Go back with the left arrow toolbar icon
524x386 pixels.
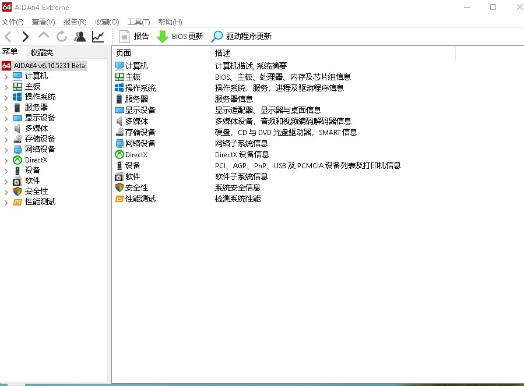pos(8,37)
